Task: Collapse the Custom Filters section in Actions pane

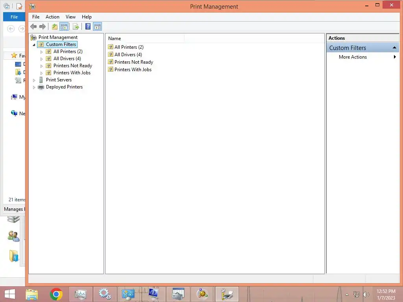Action: [394, 48]
